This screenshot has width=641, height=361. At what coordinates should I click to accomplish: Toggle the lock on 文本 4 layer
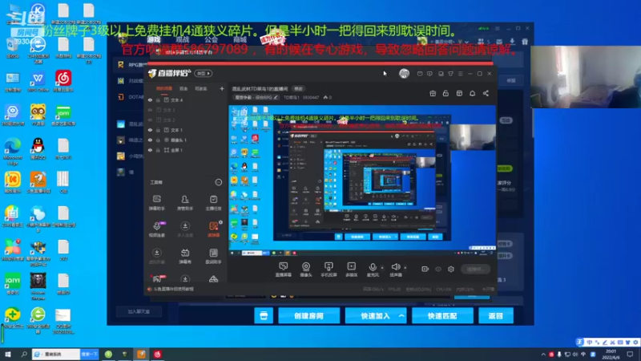coord(158,99)
